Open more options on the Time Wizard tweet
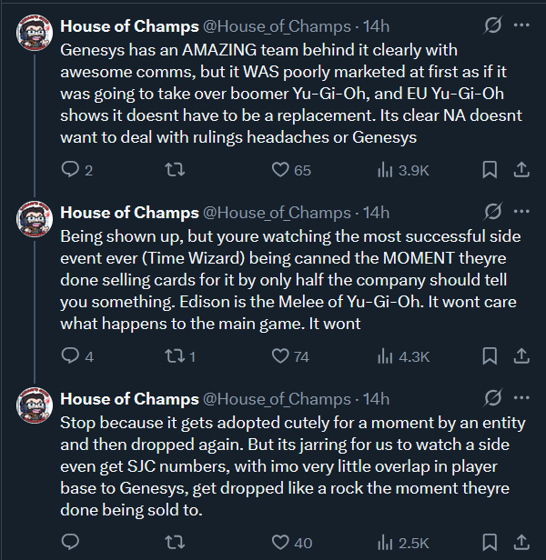This screenshot has height=560, width=546. 522,214
